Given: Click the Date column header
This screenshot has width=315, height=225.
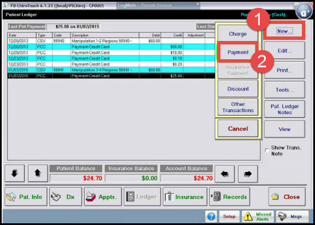Looking at the screenshot, I should click(22, 35).
